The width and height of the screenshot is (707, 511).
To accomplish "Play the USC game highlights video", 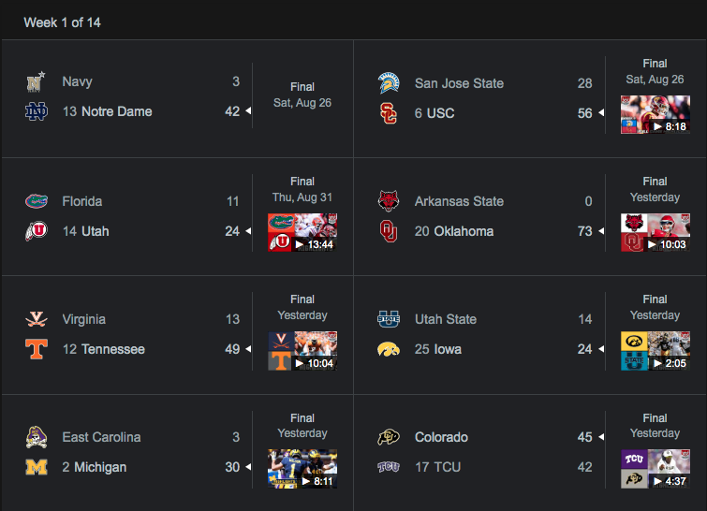I will coord(655,114).
